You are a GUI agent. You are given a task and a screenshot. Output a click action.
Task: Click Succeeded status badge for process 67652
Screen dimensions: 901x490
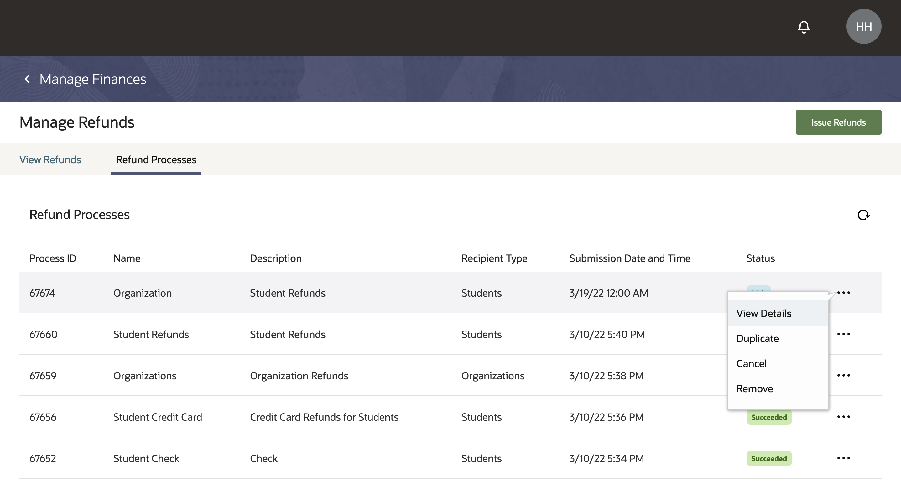pyautogui.click(x=769, y=458)
